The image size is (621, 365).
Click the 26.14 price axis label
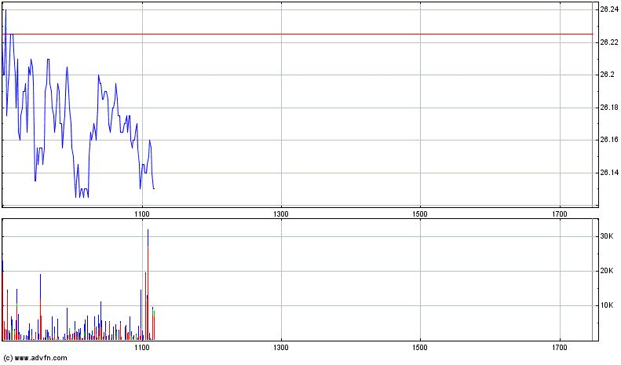point(608,173)
